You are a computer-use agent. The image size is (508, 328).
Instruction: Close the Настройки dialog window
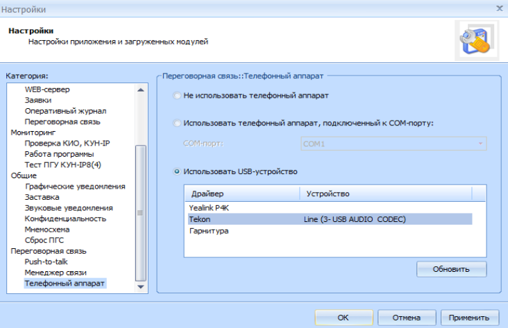point(499,8)
